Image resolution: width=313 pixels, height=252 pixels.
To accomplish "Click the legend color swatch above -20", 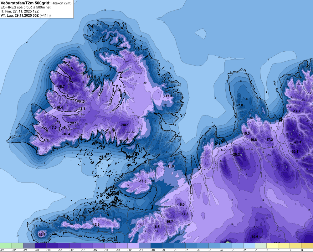I will click(x=40, y=245).
